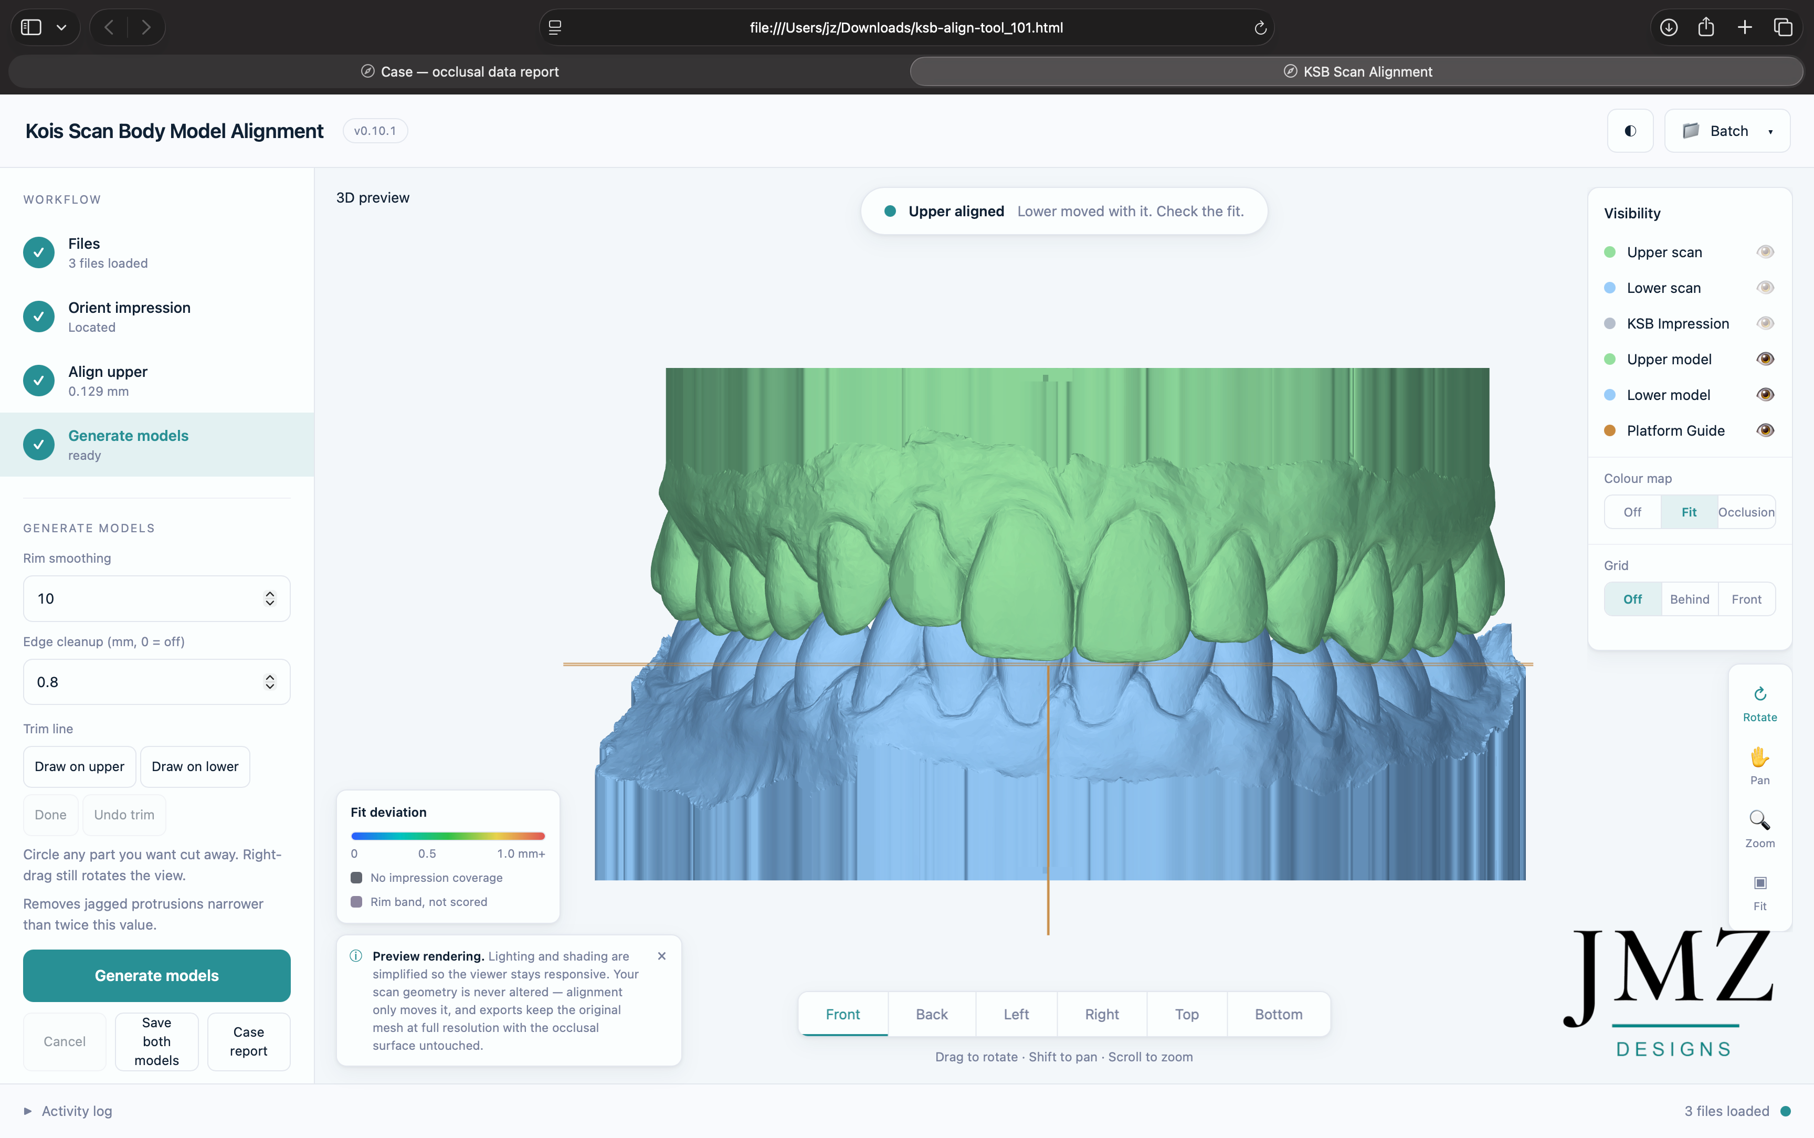Screen dimensions: 1814x1138
Task: Click the Fit view tool
Action: pyautogui.click(x=1760, y=893)
